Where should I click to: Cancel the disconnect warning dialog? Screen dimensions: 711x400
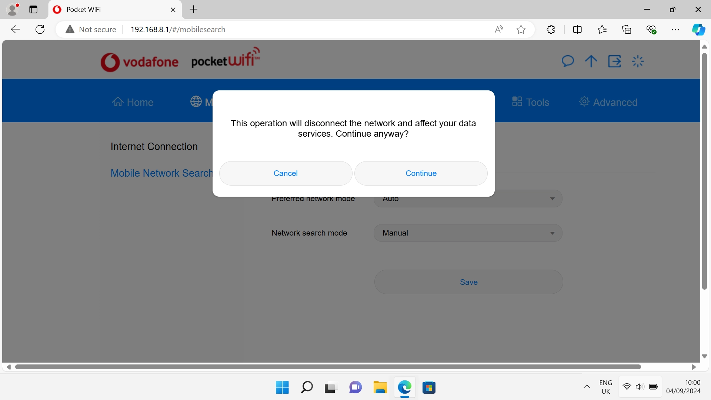tap(285, 173)
